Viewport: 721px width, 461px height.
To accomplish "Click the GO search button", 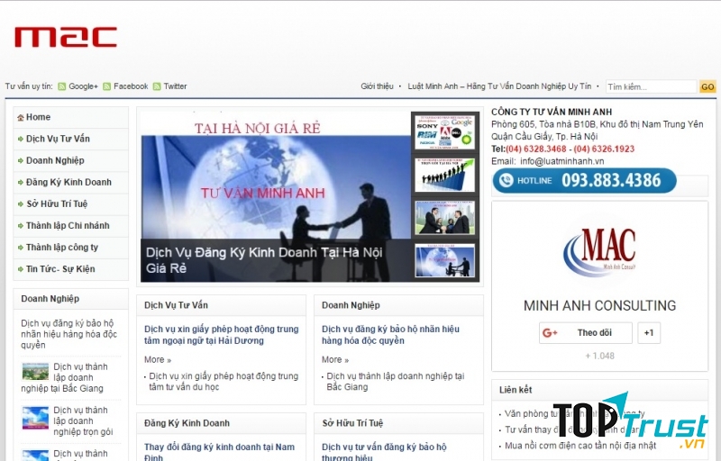I will point(707,86).
